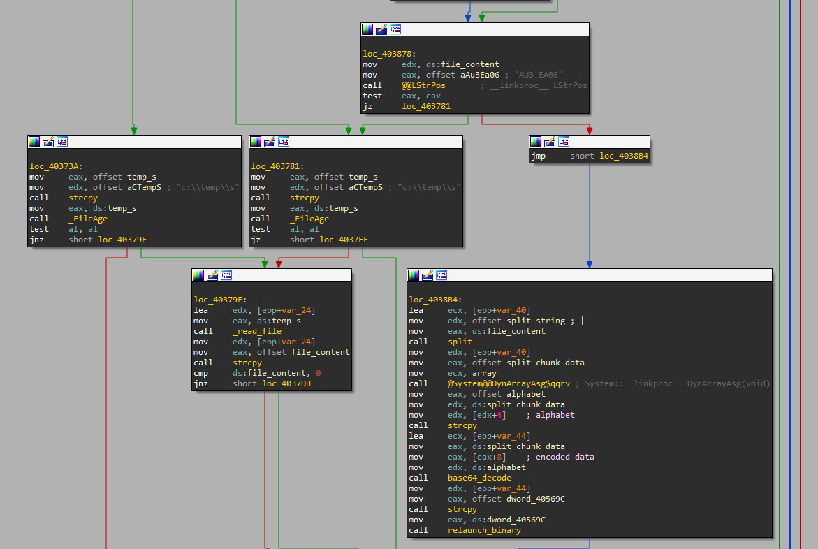This screenshot has width=818, height=549.
Task: Click node color icon of loc_40373A block
Action: (34, 142)
